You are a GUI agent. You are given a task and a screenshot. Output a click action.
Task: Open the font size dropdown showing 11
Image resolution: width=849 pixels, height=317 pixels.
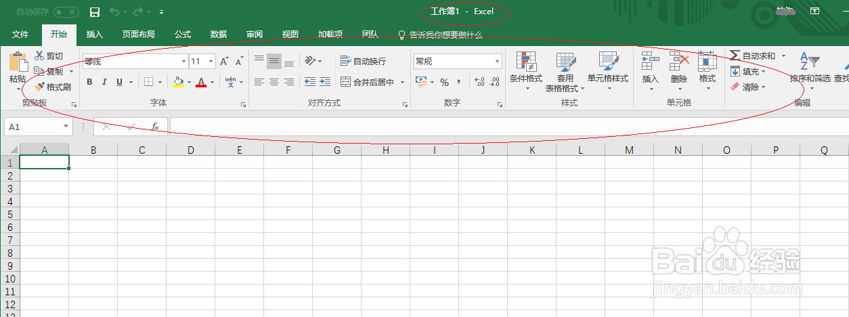pos(211,62)
